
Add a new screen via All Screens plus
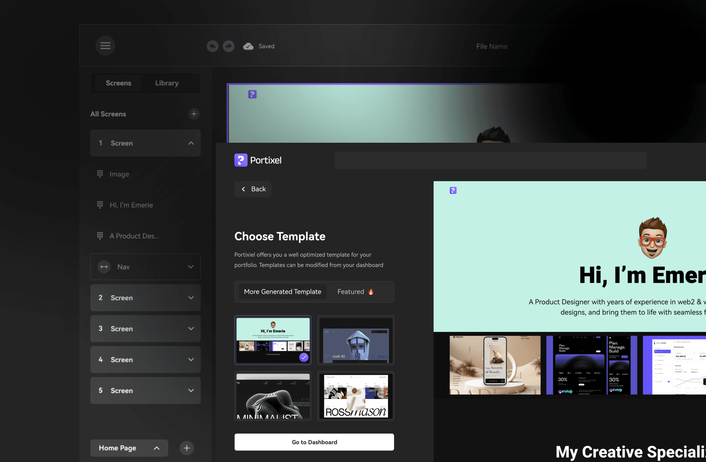coord(194,114)
